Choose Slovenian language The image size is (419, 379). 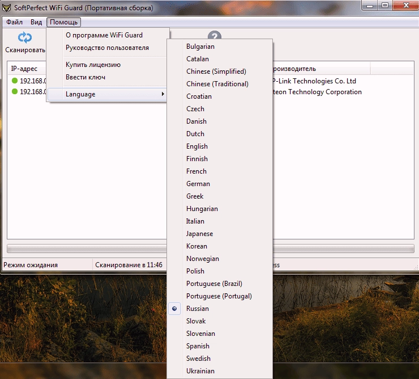[220, 334]
